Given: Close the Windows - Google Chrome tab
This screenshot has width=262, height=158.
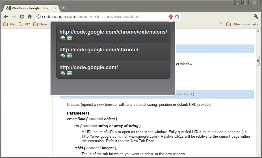Looking at the screenshot, I should pos(55,8).
